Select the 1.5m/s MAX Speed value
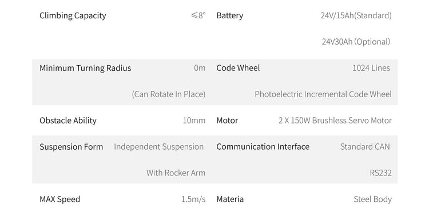 pyautogui.click(x=193, y=199)
